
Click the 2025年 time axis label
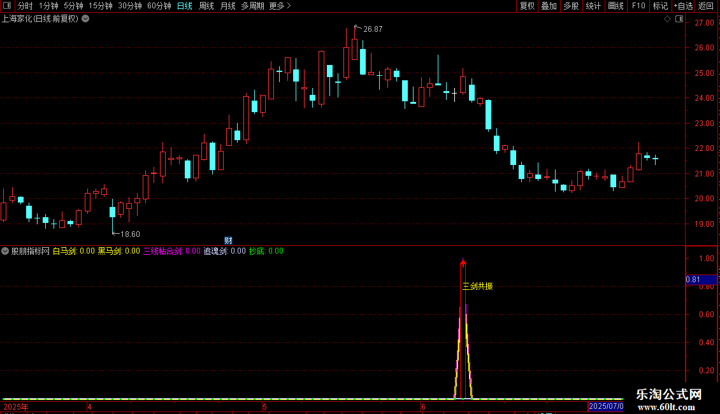pyautogui.click(x=16, y=406)
